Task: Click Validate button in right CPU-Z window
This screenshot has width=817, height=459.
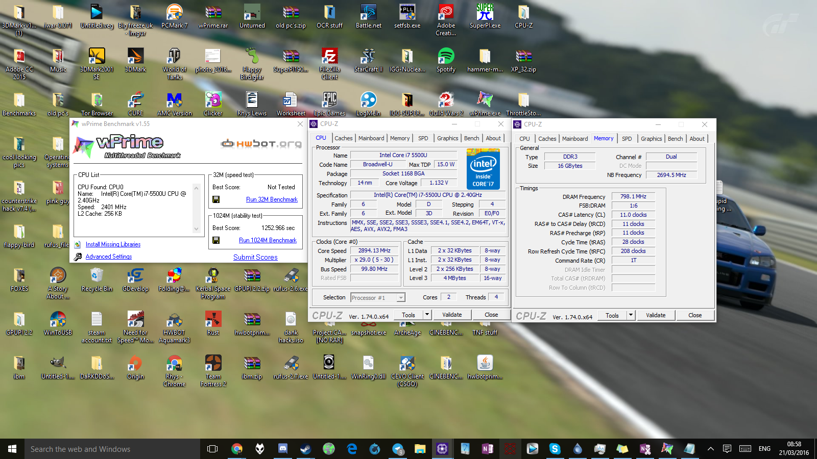Action: (656, 315)
